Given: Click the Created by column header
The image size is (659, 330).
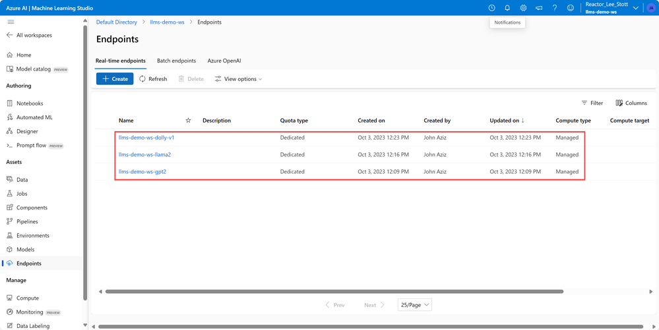Looking at the screenshot, I should pos(437,121).
